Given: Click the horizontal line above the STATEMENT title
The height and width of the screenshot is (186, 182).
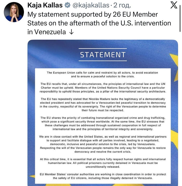Looking at the screenshot, I should click(x=103, y=49).
